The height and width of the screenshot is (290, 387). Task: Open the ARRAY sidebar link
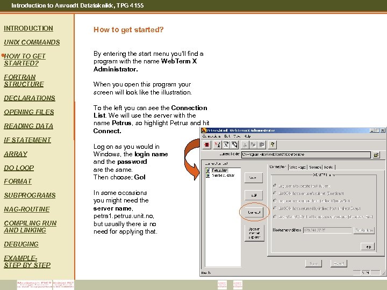pyautogui.click(x=16, y=154)
